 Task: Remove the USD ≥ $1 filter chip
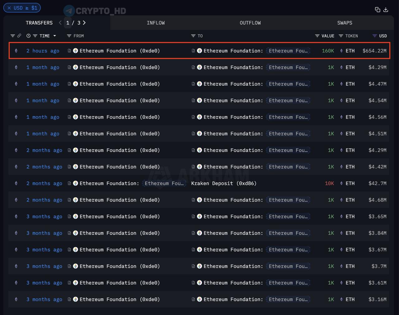pos(9,8)
